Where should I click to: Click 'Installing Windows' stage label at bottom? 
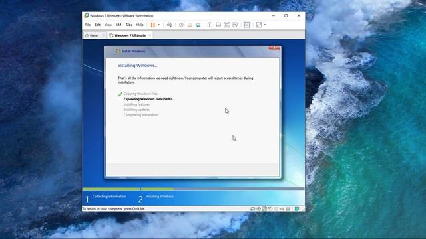pos(160,197)
